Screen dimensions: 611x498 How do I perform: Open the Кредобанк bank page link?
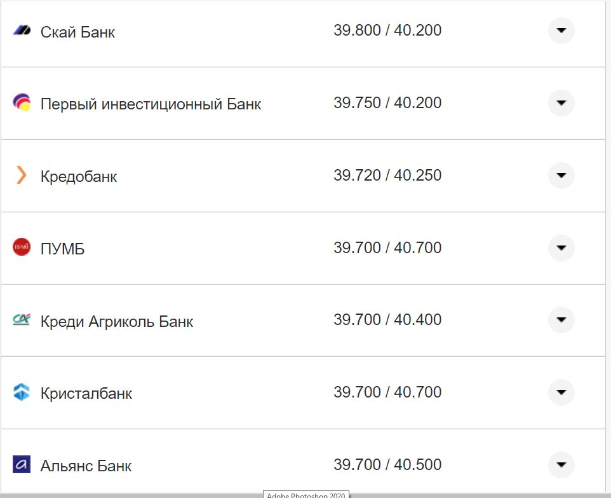pyautogui.click(x=79, y=176)
